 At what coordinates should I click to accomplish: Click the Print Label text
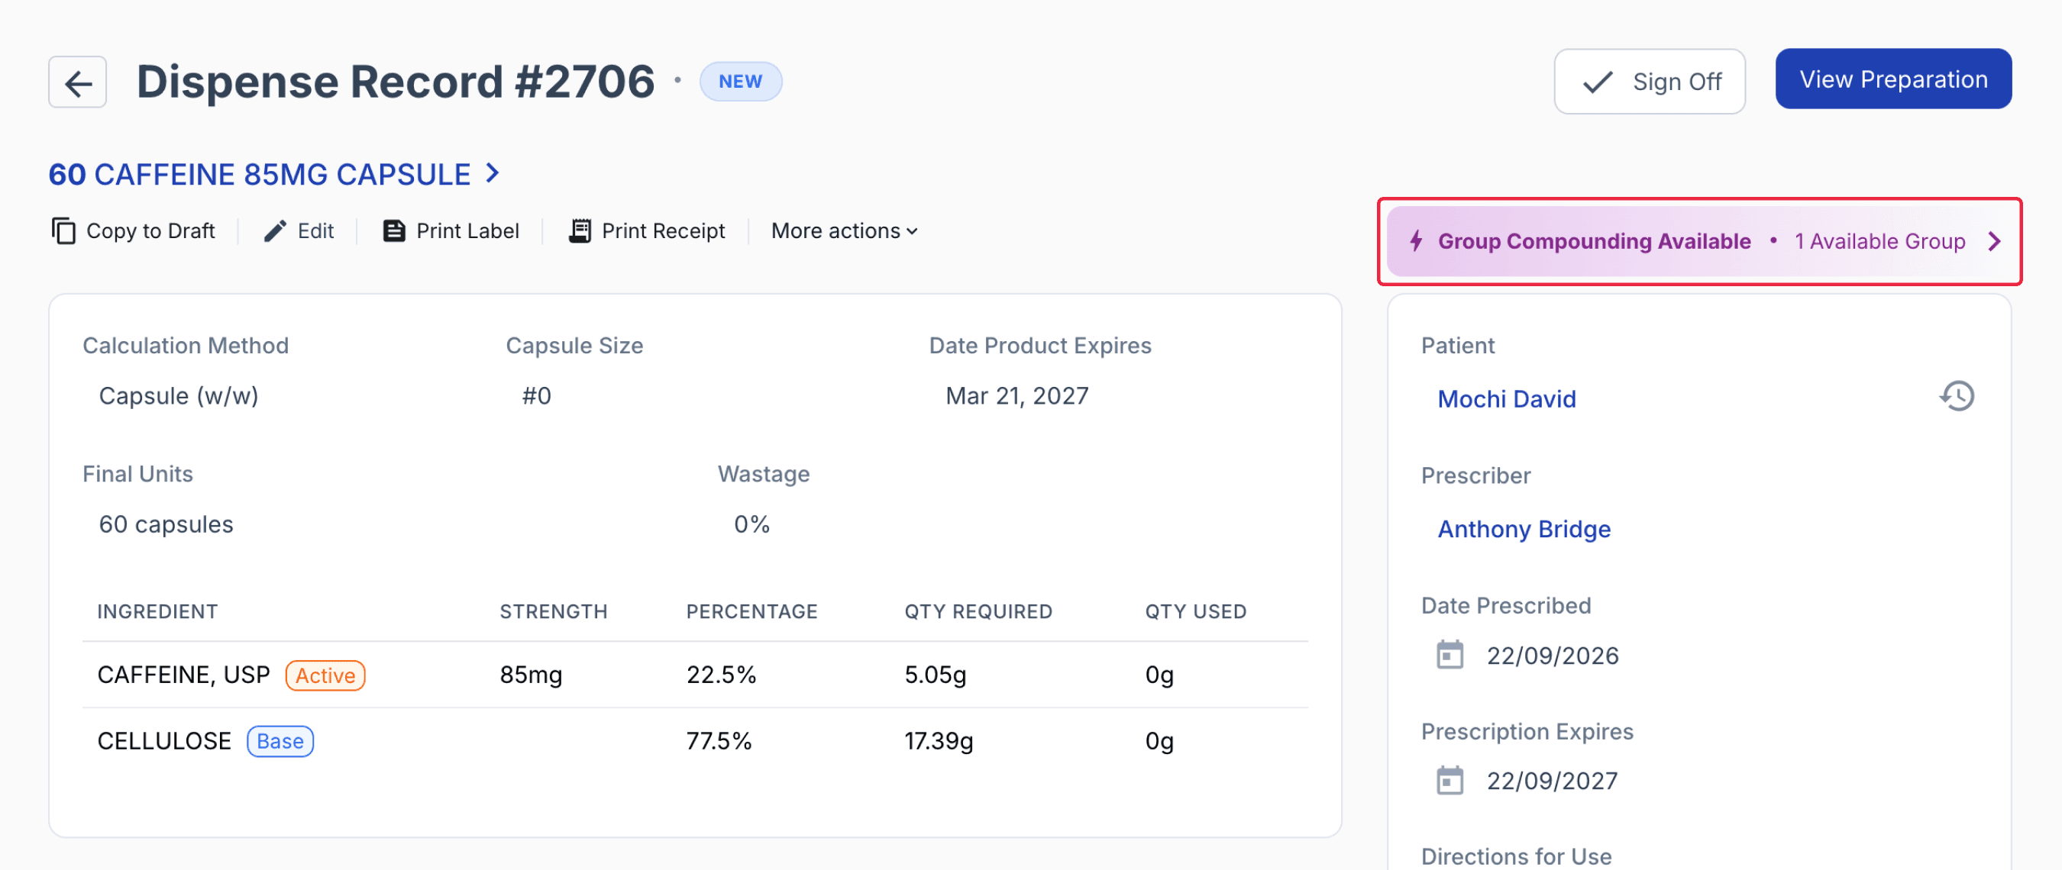pyautogui.click(x=467, y=231)
